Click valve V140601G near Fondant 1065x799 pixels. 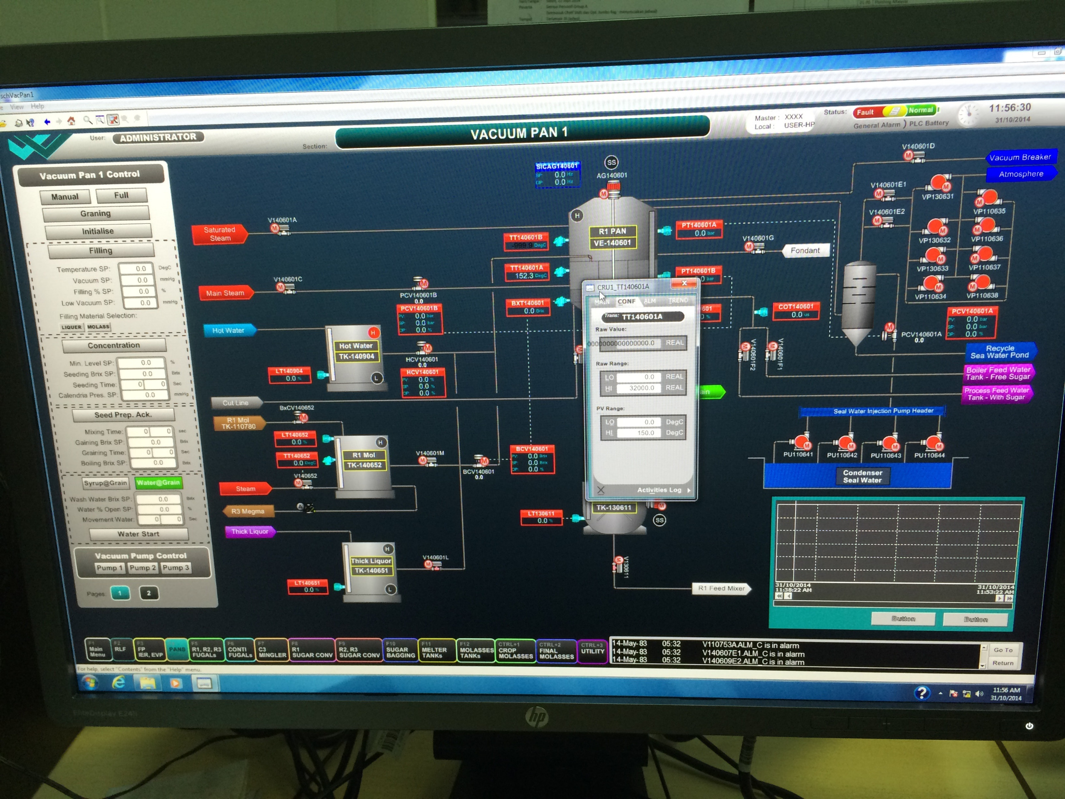pos(755,248)
